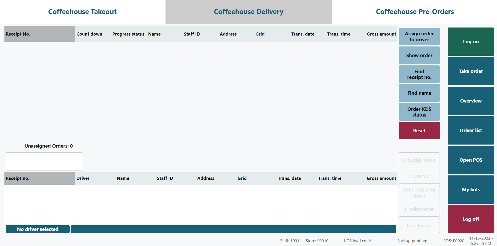The width and height of the screenshot is (497, 246).
Task: Click the empty field below Unassigned Orders
Action: coord(44,161)
